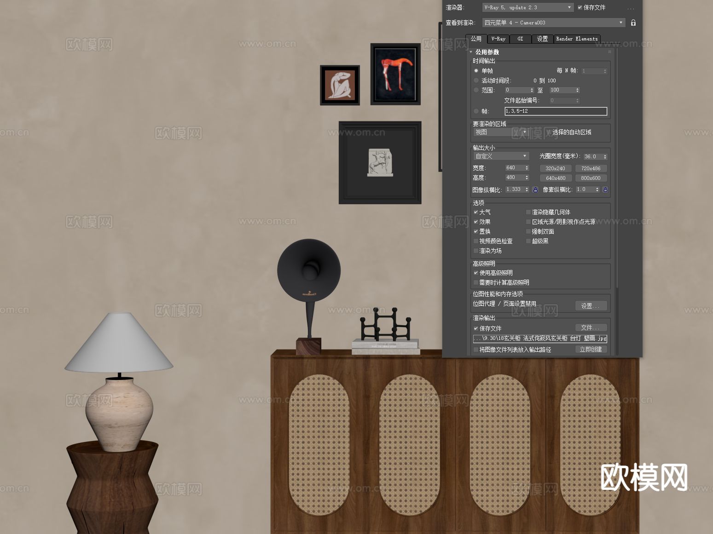Click the output path field ending .jpg
The image size is (713, 534).
pos(540,338)
